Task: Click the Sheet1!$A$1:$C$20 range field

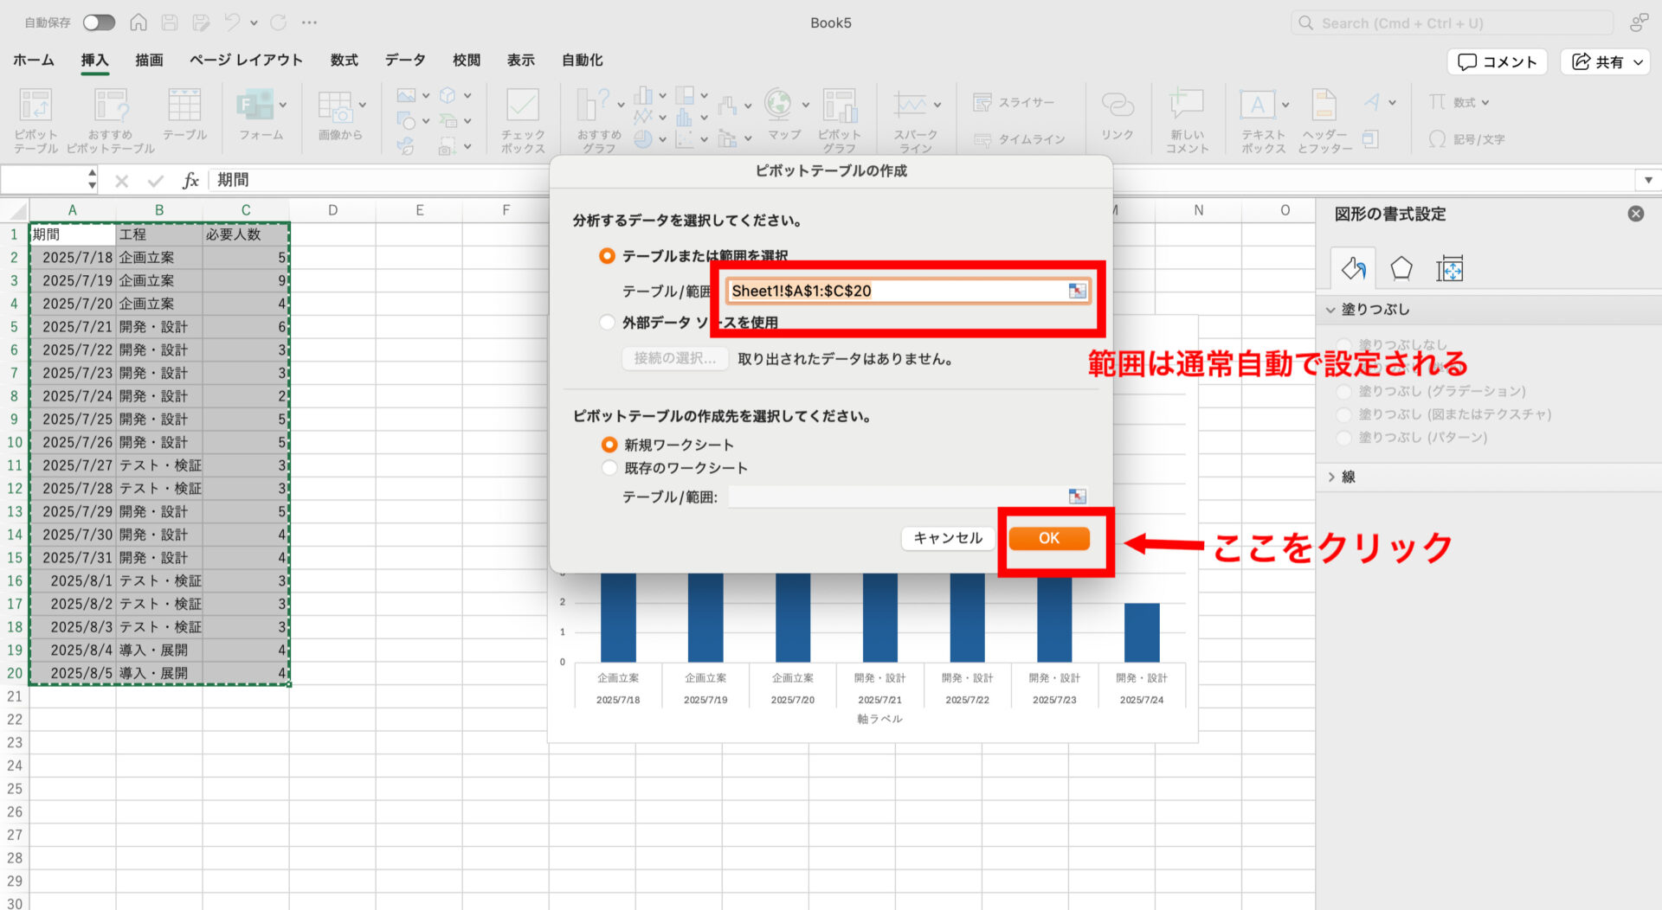Action: click(896, 292)
